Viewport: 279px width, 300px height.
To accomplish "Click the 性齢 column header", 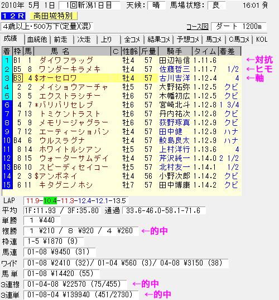I will 131,51.
